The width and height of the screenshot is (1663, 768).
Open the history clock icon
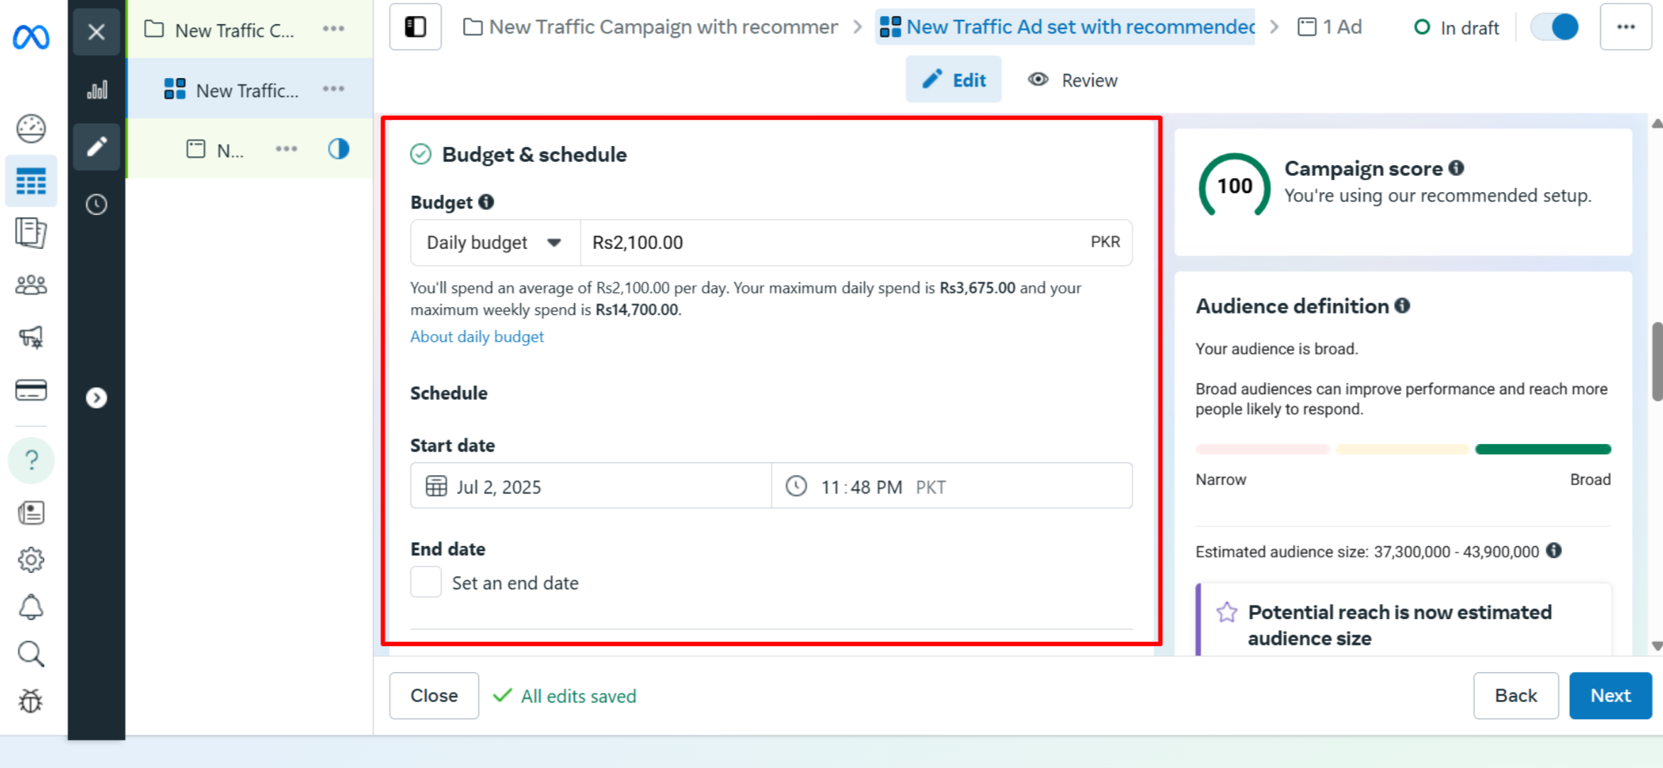[x=96, y=205]
